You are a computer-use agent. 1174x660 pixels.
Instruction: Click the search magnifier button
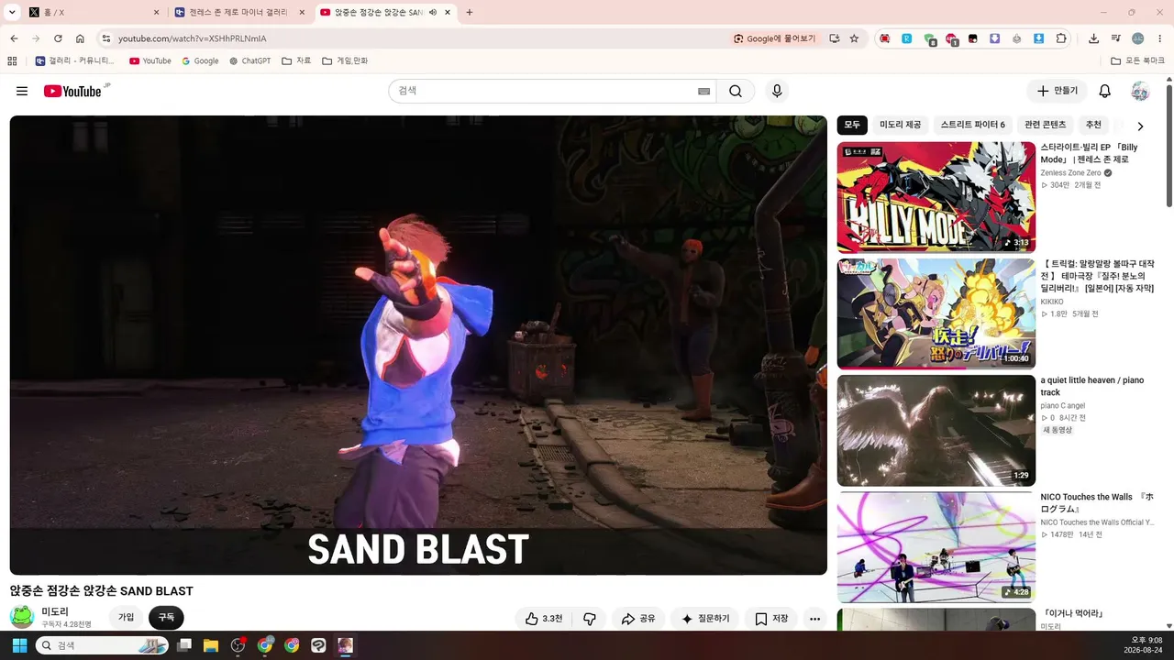point(736,91)
